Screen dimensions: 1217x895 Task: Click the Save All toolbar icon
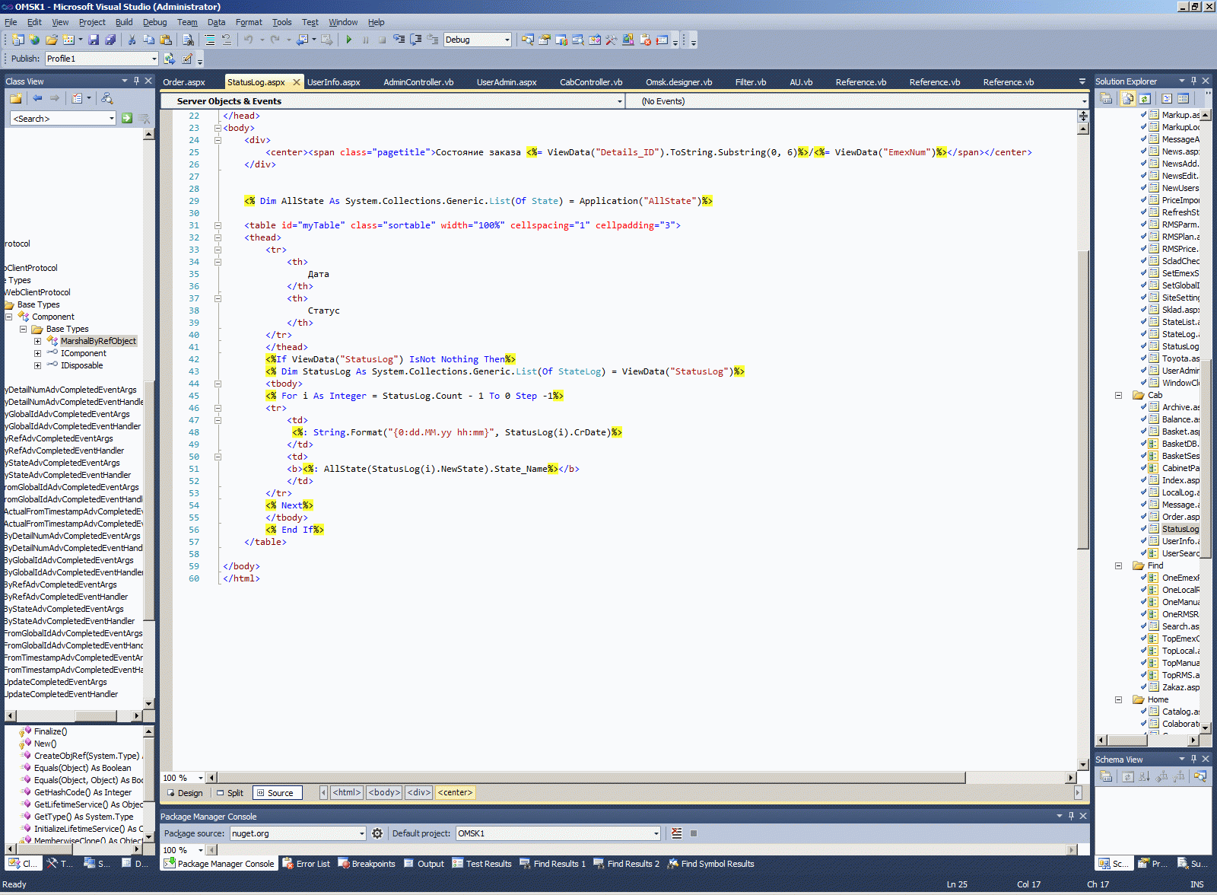[x=110, y=40]
